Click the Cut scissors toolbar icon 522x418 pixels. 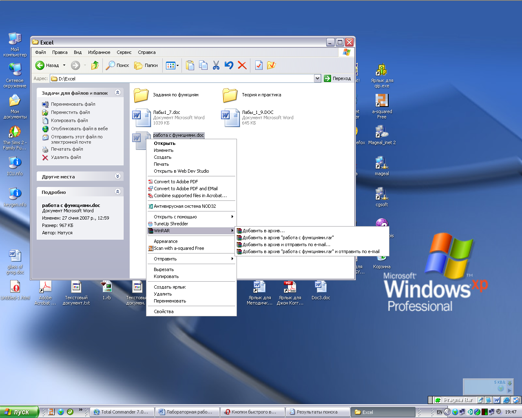pyautogui.click(x=216, y=65)
